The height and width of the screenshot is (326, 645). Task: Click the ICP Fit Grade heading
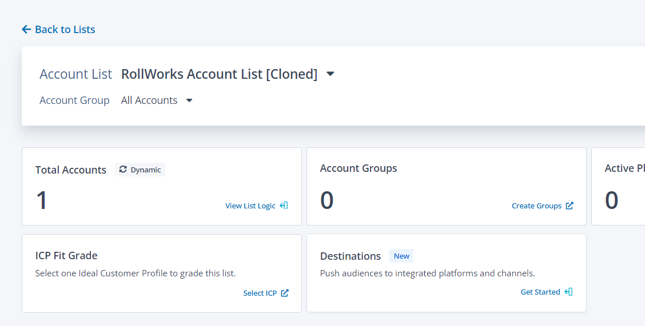(x=66, y=255)
